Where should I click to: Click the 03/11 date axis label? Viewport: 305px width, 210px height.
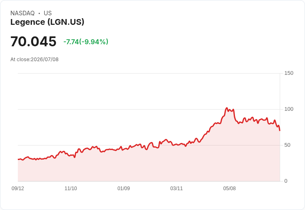pos(177,189)
